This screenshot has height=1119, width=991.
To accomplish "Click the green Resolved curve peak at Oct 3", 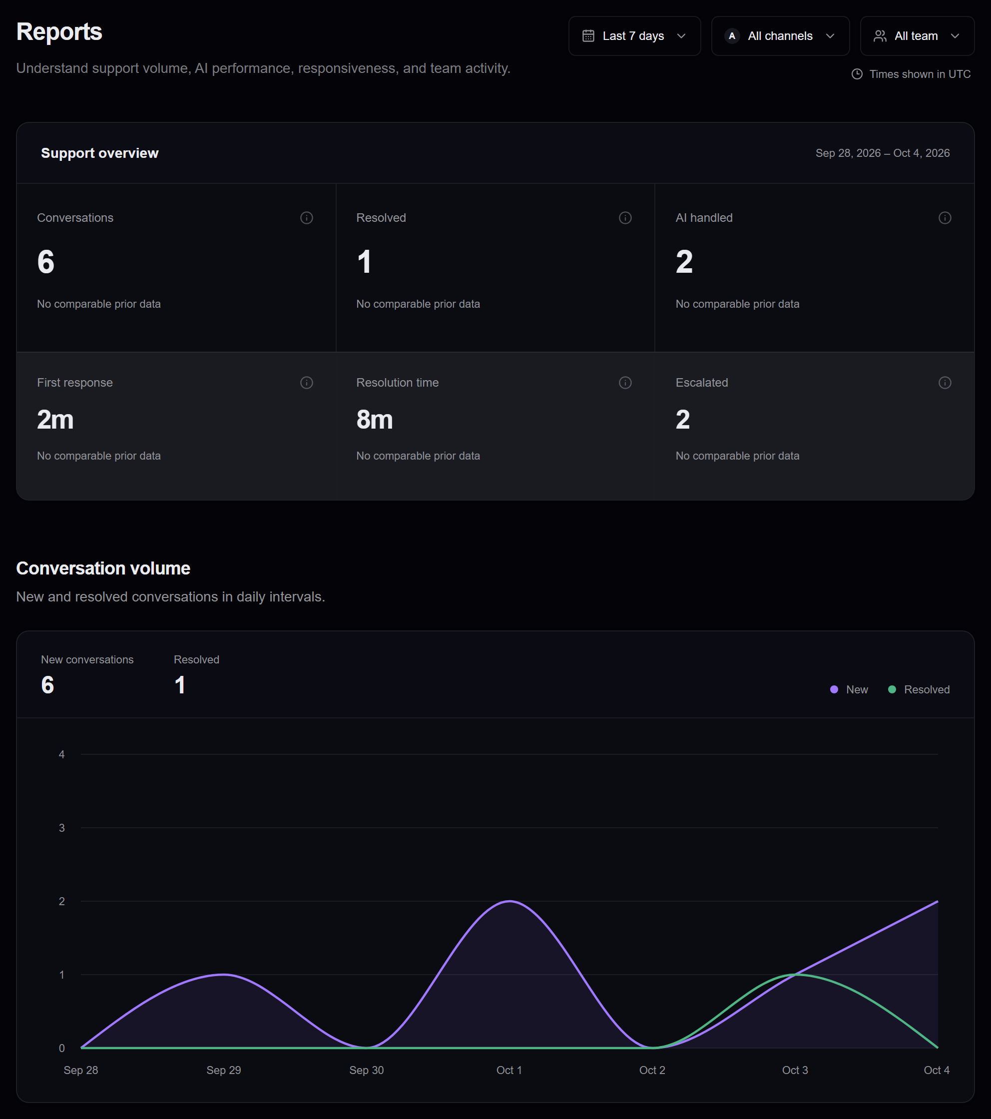I will point(796,975).
